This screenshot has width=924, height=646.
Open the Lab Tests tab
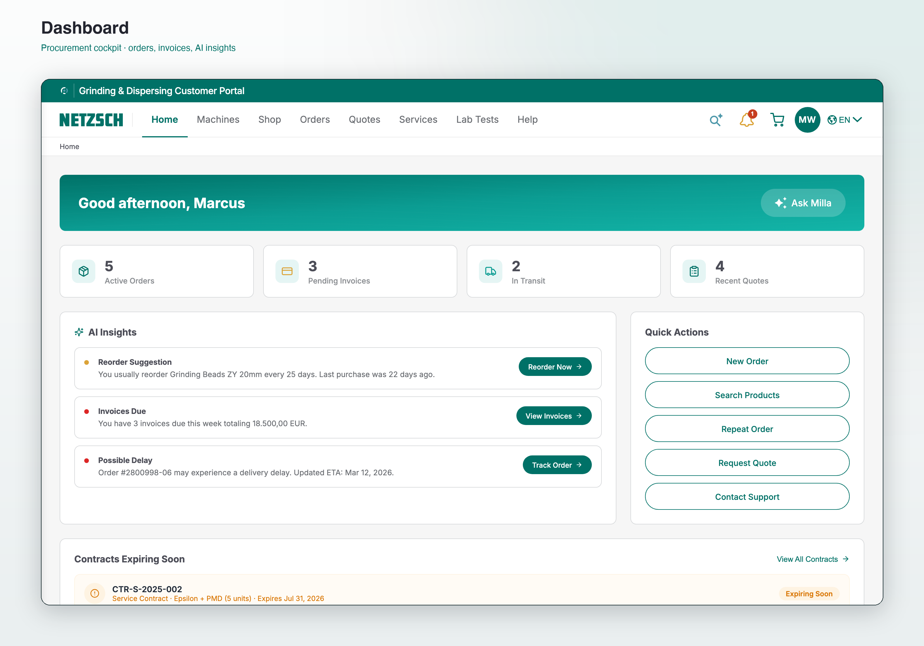tap(477, 120)
